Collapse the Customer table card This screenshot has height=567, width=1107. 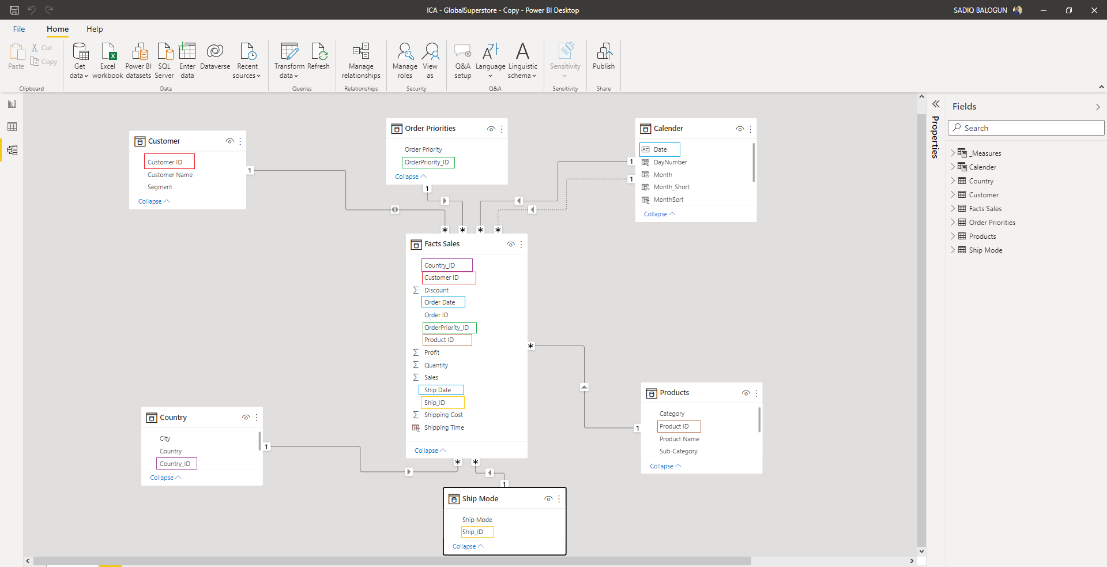(x=154, y=201)
